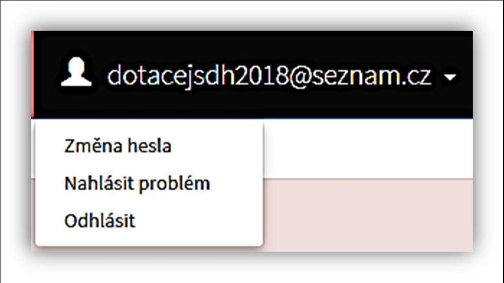
Task: Click the white area right of dropdown
Action: (368, 148)
